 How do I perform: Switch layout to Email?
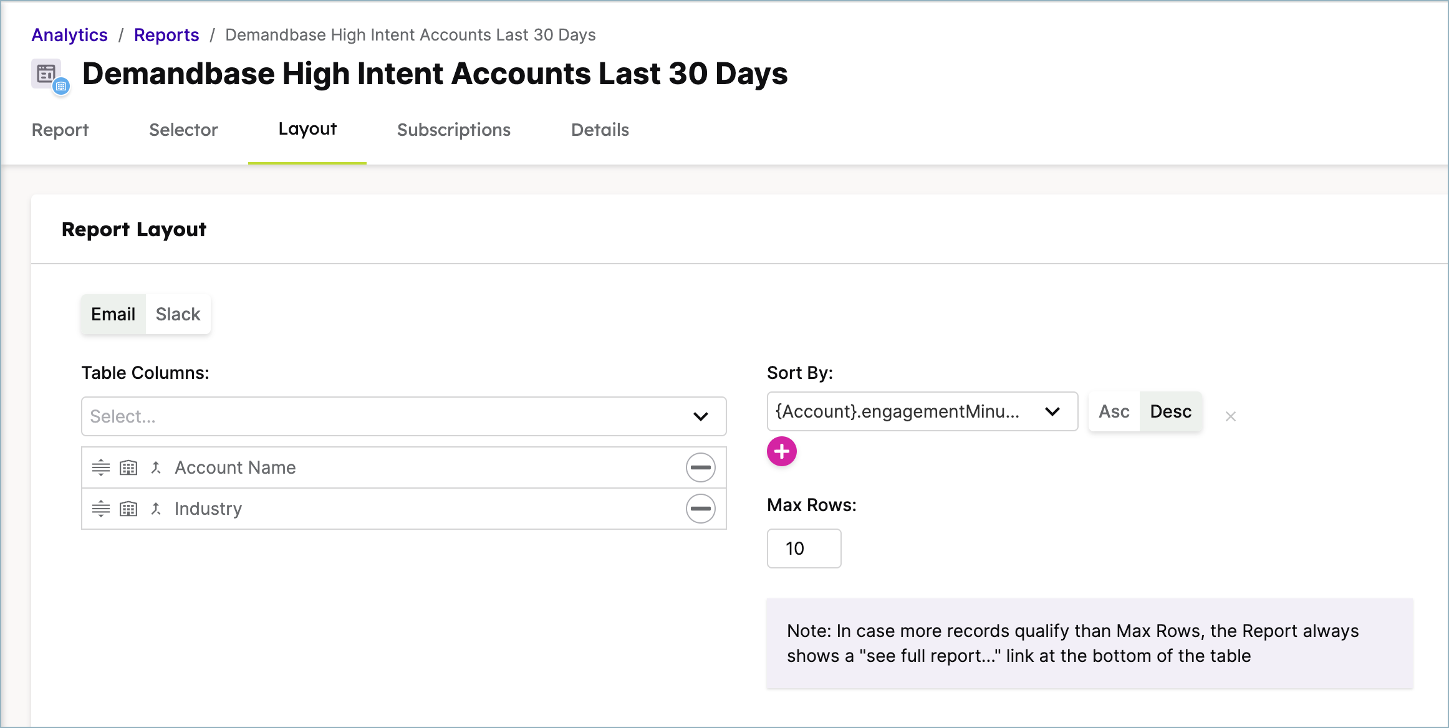[113, 314]
